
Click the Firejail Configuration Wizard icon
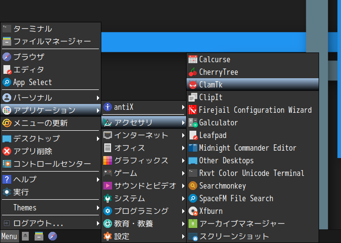click(x=193, y=110)
